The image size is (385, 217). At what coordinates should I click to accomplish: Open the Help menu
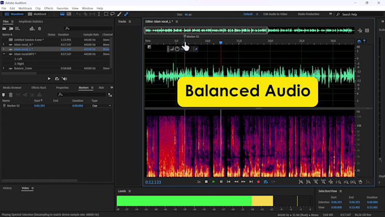(100, 8)
